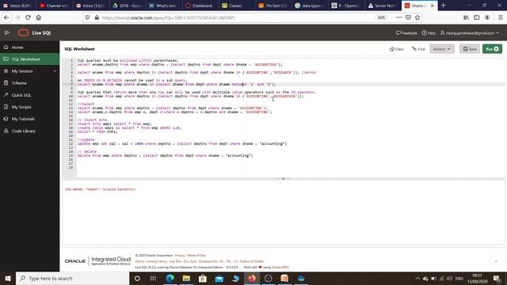Click the Terms of Use footer link
507x285 pixels.
[x=196, y=255]
